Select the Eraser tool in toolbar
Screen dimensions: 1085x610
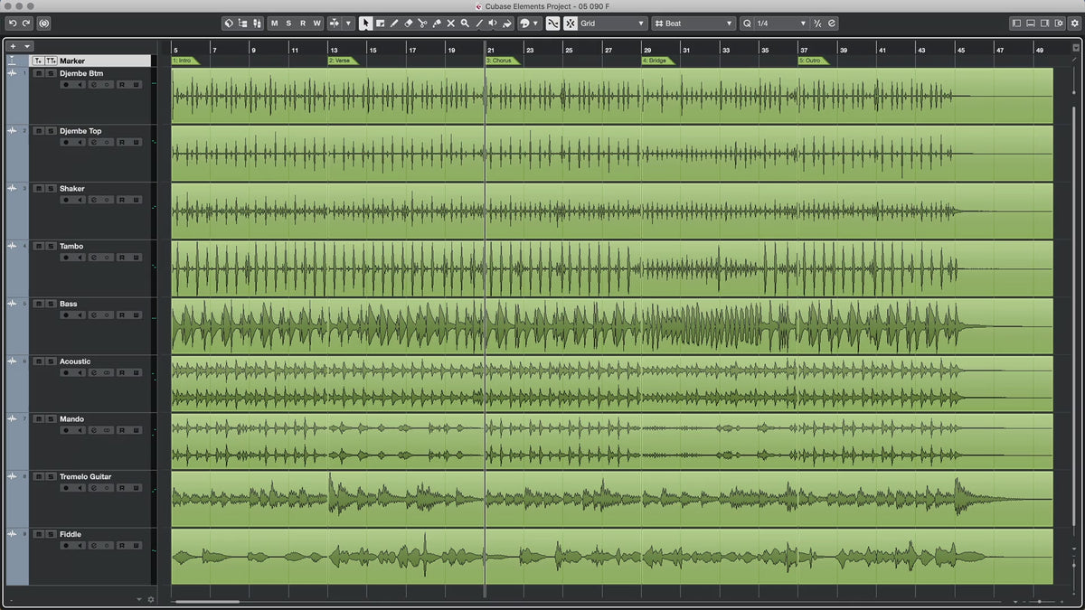[x=408, y=23]
